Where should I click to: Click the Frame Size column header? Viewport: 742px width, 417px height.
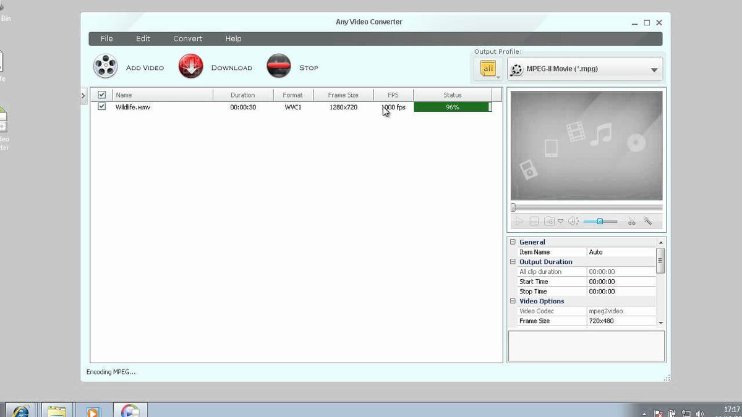[343, 95]
